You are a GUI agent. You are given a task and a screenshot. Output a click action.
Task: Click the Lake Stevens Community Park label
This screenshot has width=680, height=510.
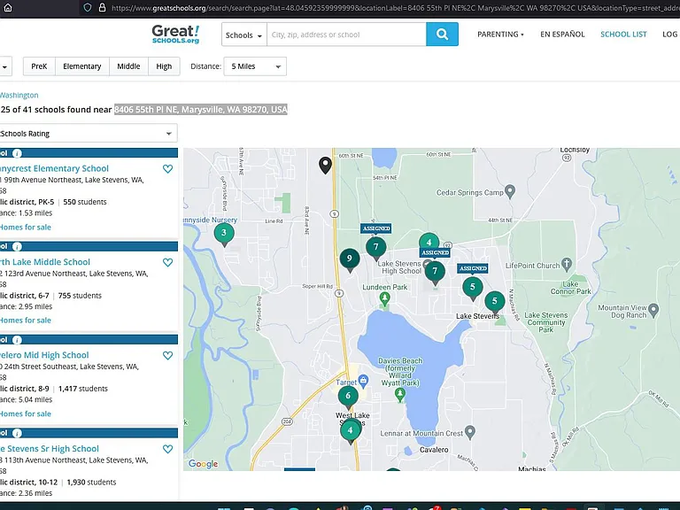pos(546,322)
